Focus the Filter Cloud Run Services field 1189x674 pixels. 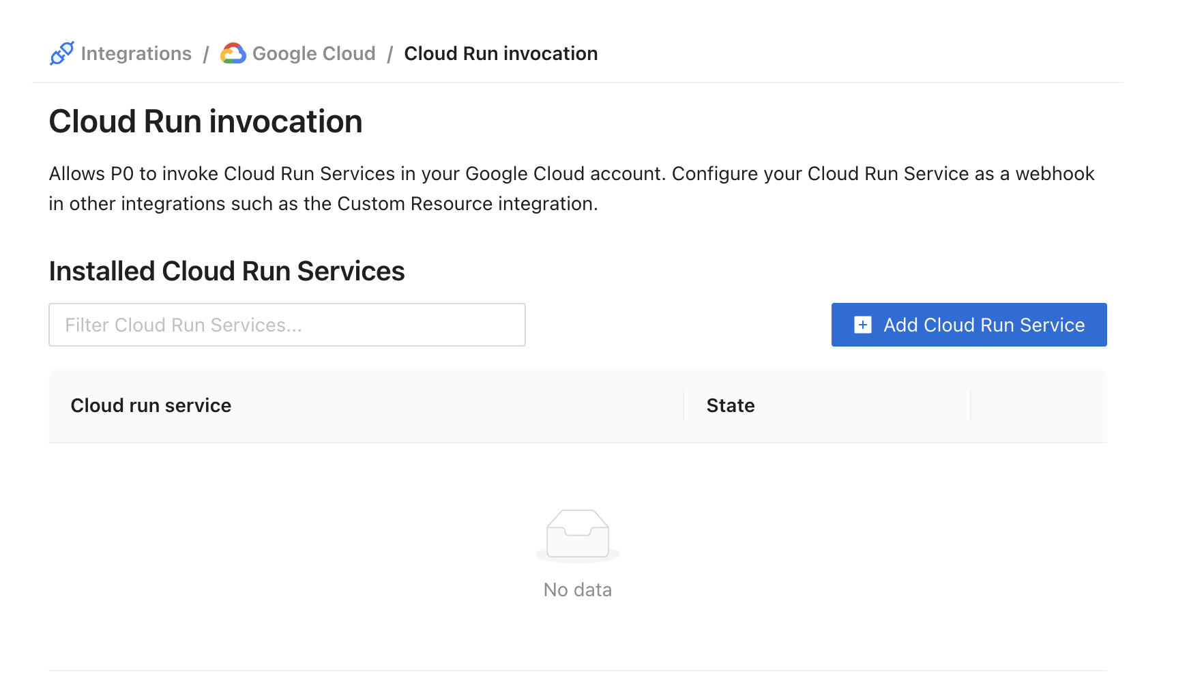coord(287,325)
